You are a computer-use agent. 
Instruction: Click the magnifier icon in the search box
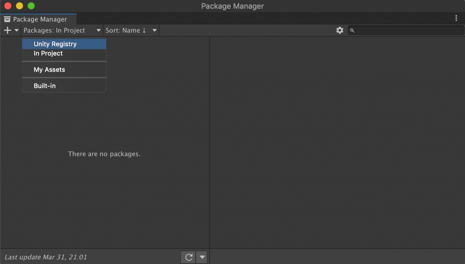pyautogui.click(x=352, y=30)
